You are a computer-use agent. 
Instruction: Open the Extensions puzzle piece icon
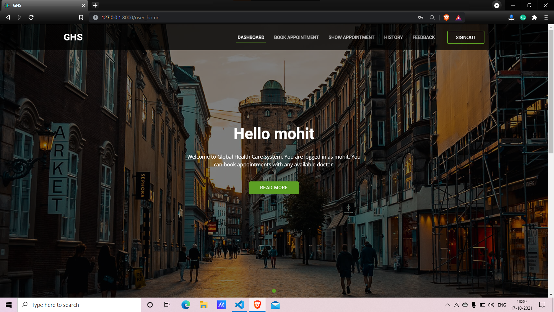(534, 18)
